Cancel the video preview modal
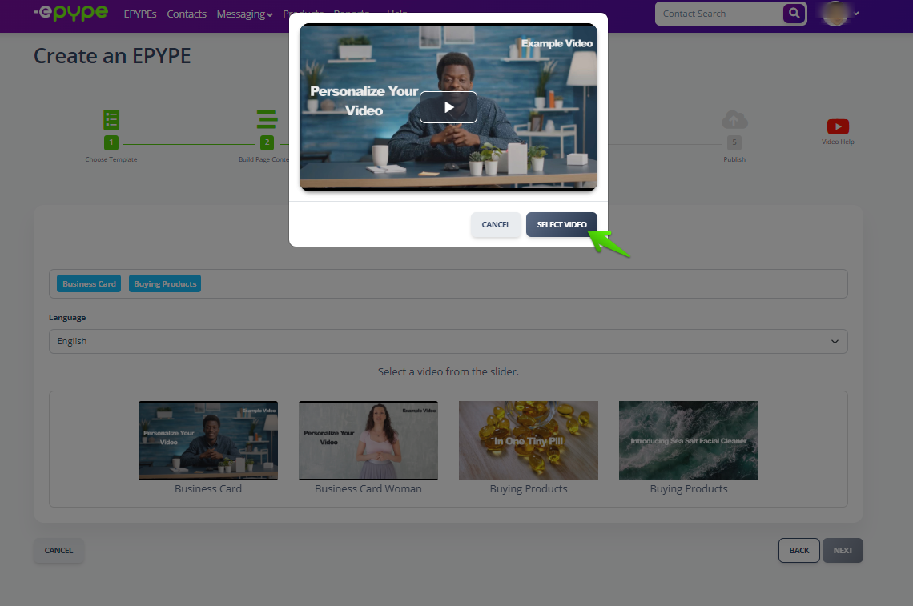913x606 pixels. point(496,225)
